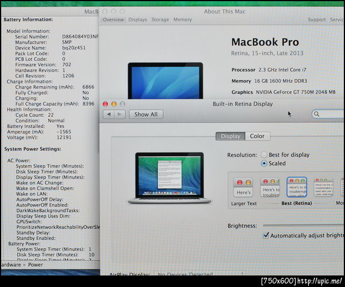Select the serial number D864084Y03NF text
The height and width of the screenshot is (287, 345).
click(80, 37)
